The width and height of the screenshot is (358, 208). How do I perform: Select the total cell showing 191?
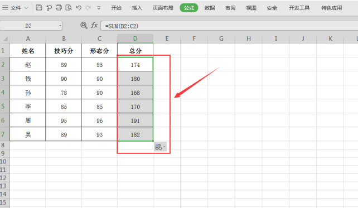[135, 120]
